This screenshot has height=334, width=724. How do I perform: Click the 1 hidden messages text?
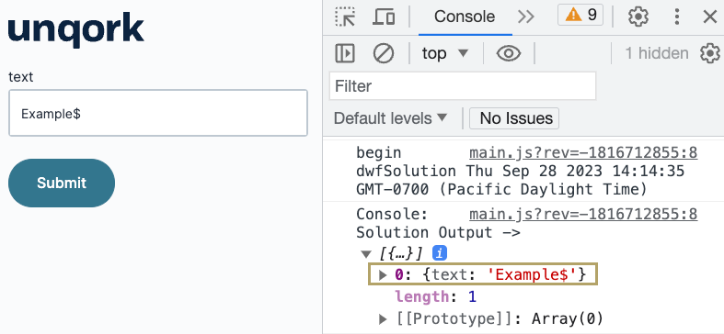coord(656,53)
